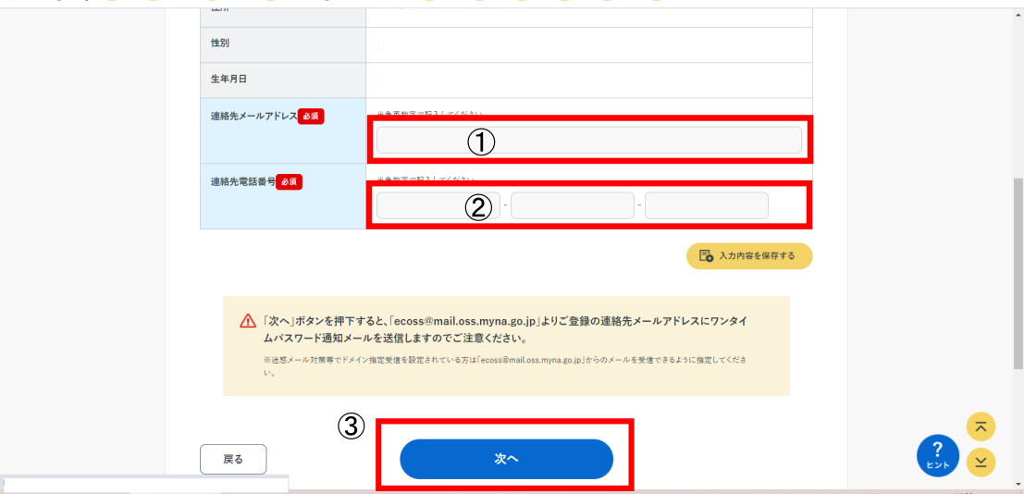Open the blue ヒント help button
Image resolution: width=1024 pixels, height=494 pixels.
pos(938,455)
